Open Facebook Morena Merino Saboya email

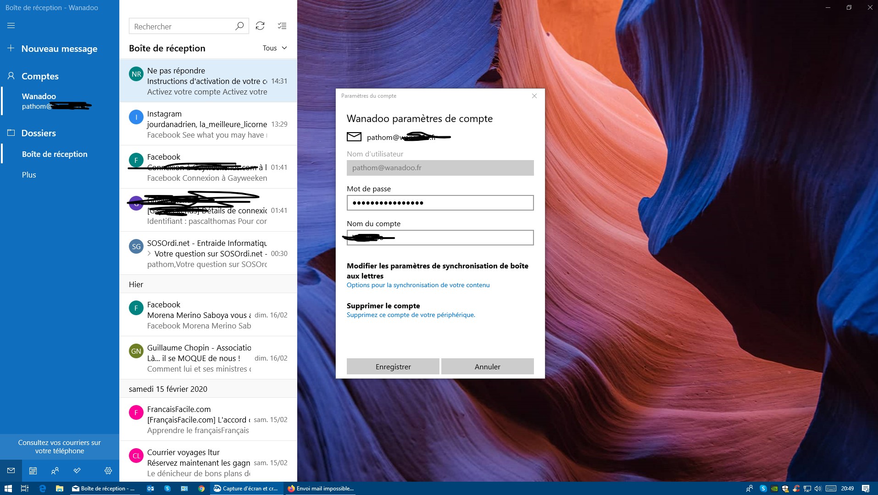click(208, 315)
